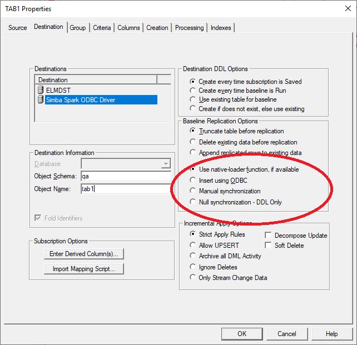Select Only Stream Change Data option
Image resolution: width=357 pixels, height=345 pixels.
(x=193, y=278)
